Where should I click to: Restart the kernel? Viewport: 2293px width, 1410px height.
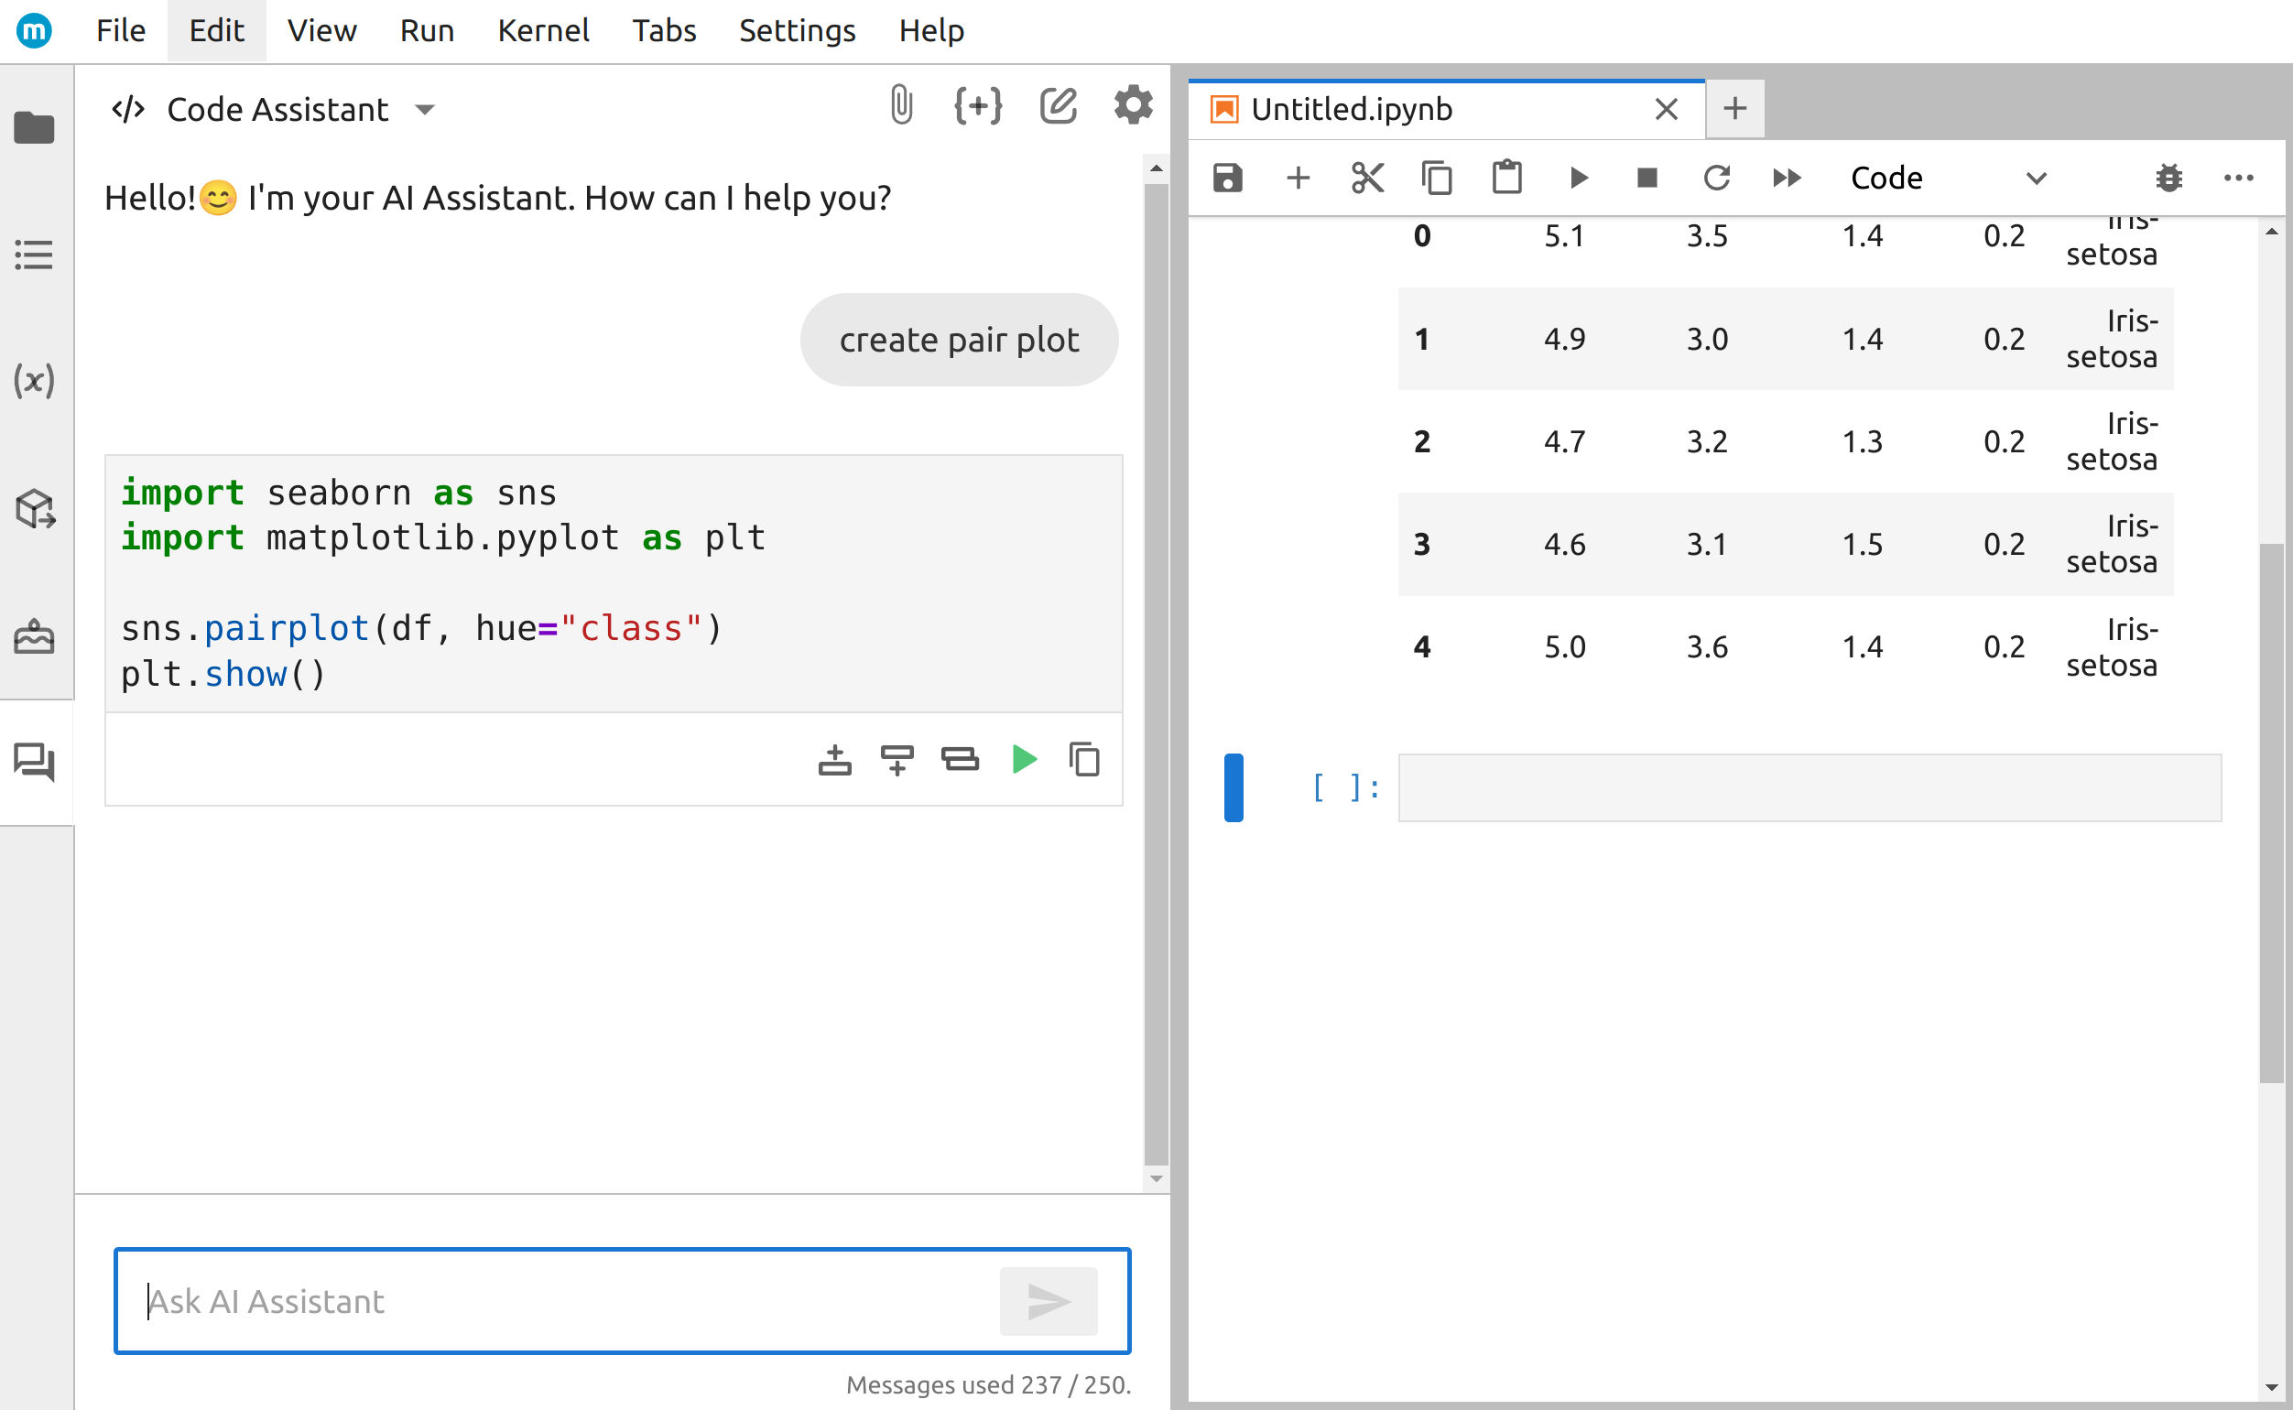tap(1717, 178)
